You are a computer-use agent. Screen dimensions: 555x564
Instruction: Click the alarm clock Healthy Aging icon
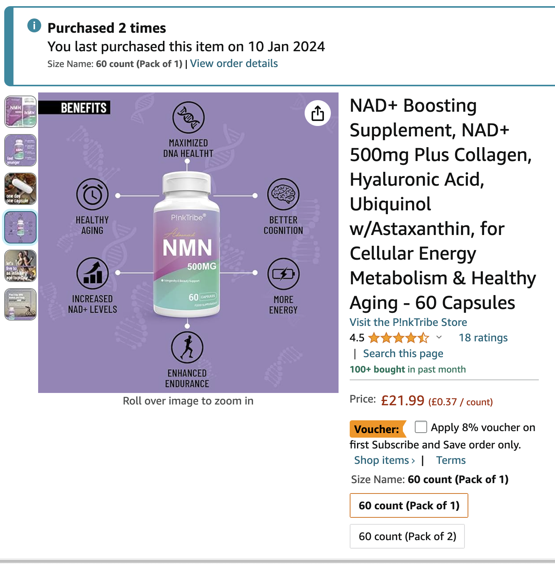point(92,195)
